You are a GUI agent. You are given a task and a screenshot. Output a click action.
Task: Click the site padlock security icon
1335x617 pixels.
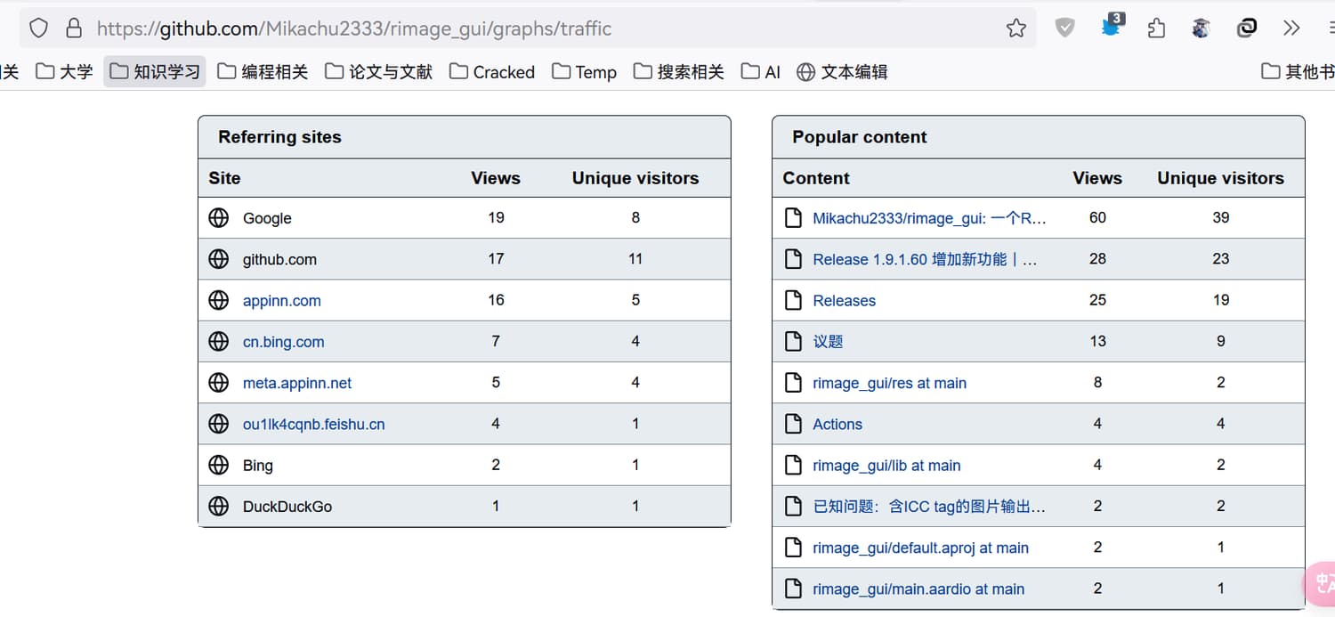click(74, 28)
